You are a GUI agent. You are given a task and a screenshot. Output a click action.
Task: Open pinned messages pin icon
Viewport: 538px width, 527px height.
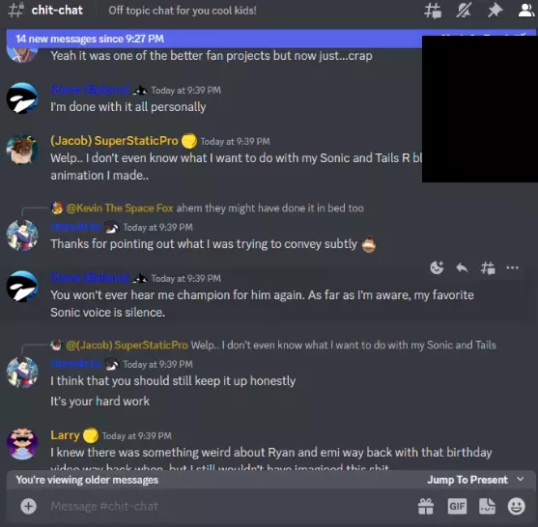pyautogui.click(x=495, y=11)
